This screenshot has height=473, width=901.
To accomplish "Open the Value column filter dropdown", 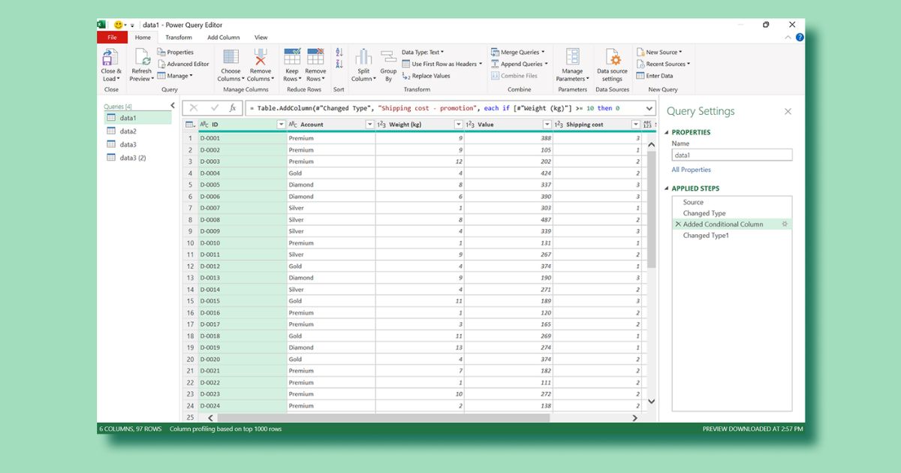I will point(547,125).
